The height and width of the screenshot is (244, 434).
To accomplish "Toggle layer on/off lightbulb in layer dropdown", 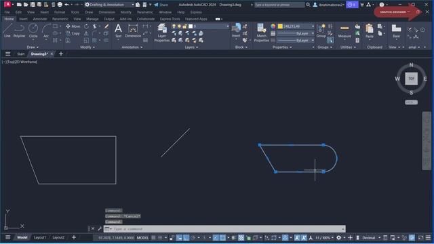I will coord(174,26).
